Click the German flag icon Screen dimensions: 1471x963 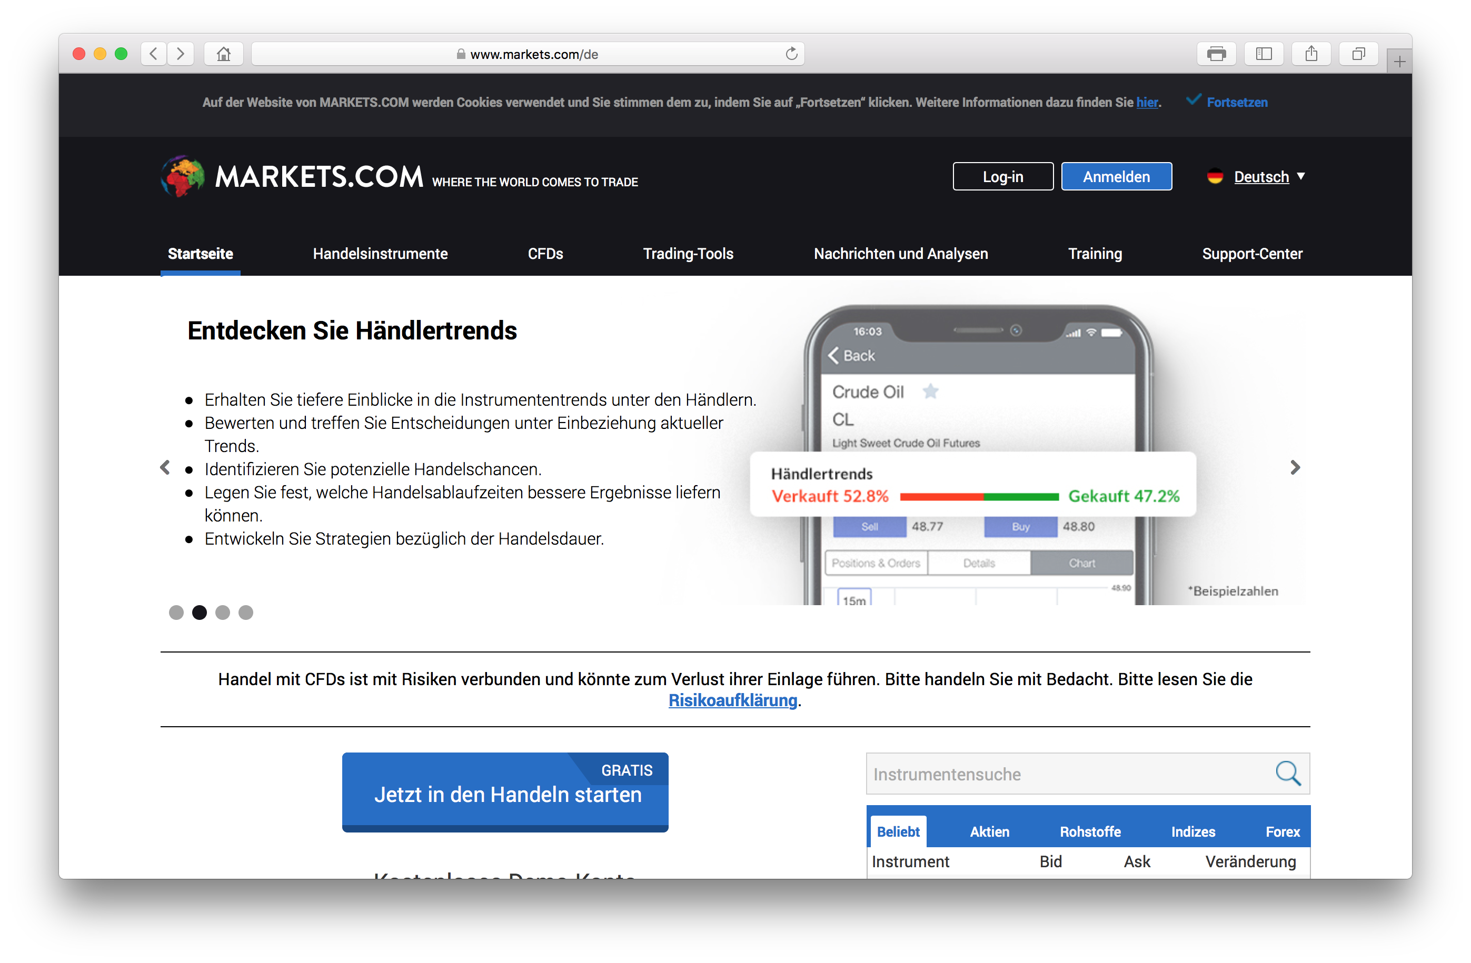(x=1215, y=177)
